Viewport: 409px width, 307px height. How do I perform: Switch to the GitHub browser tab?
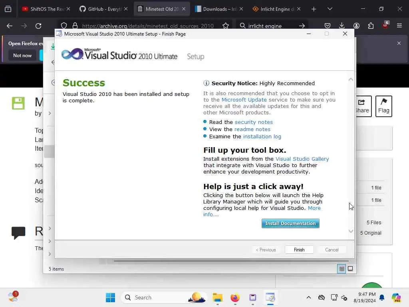point(103,9)
